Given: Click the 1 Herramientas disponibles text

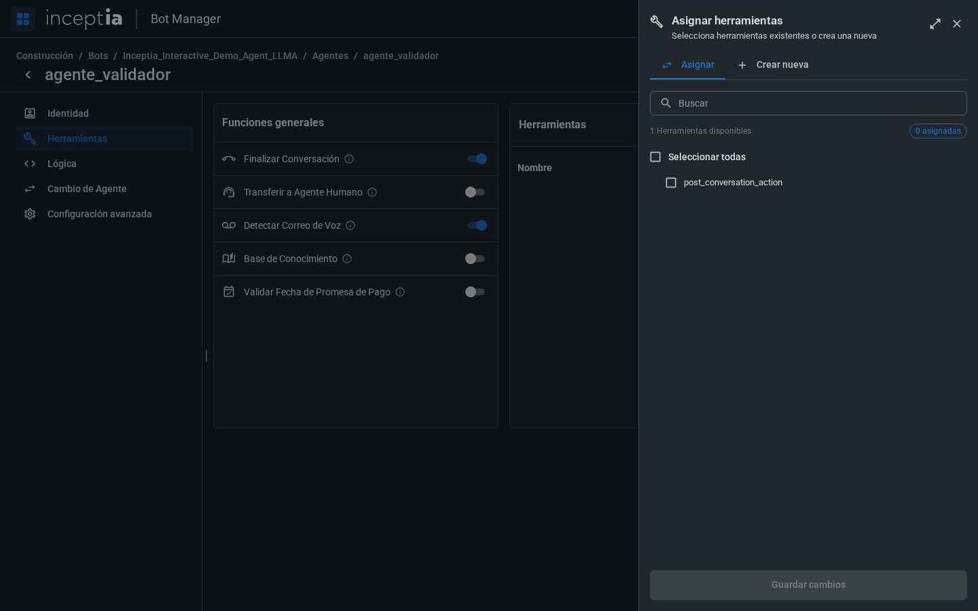Looking at the screenshot, I should (x=700, y=131).
